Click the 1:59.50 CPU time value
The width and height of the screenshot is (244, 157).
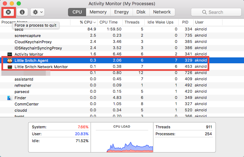point(114,29)
